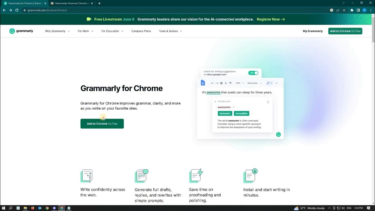Open the volume control in tray
Viewport: 375px width, 211px height.
click(x=342, y=208)
